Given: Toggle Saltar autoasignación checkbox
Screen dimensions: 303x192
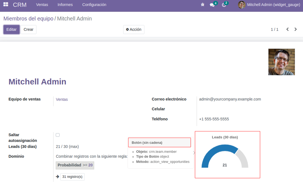Looking at the screenshot, I should tap(58, 135).
